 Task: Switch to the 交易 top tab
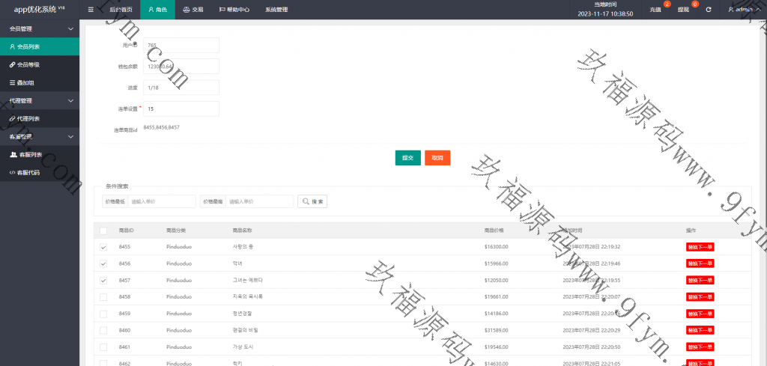(192, 10)
